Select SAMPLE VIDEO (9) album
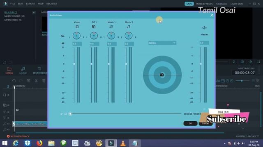This screenshot has width=263, height=147. point(13,20)
